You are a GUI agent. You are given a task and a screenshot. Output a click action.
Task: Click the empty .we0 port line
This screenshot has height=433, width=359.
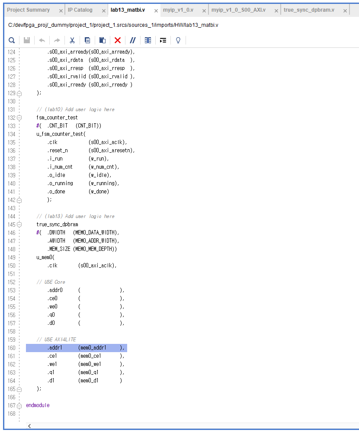(x=86, y=307)
